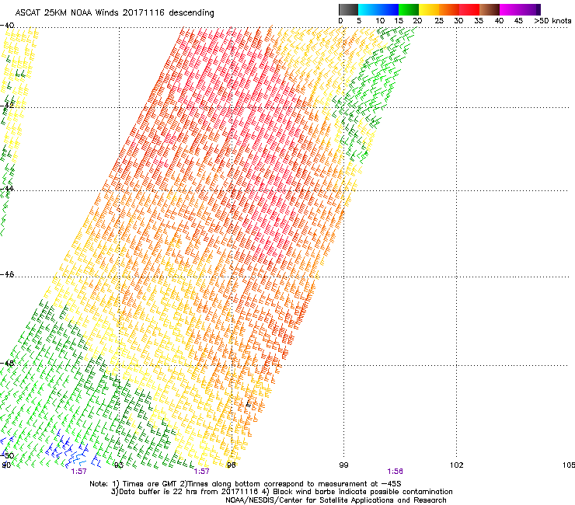Screen dimensions: 575x505
Task: Click the 1:57 time label left of longitude 93
Action: [78, 472]
